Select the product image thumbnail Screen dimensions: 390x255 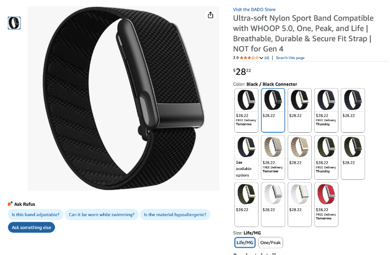[x=14, y=23]
